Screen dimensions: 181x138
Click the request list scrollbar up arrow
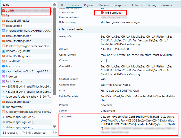pyautogui.click(x=54, y=5)
